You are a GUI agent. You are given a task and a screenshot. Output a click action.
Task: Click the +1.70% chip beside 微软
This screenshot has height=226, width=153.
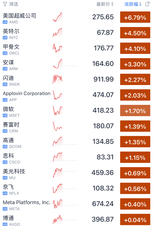point(135,110)
